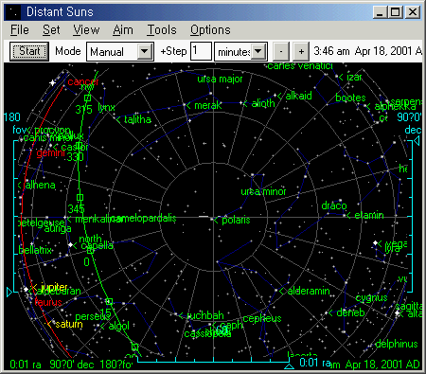Advance time with the plus button
The height and width of the screenshot is (374, 426).
point(301,51)
